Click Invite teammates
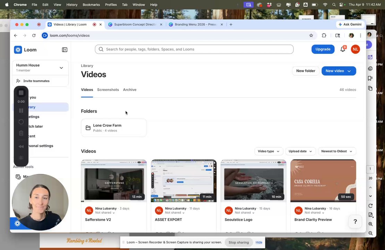385x250 pixels. [x=36, y=81]
